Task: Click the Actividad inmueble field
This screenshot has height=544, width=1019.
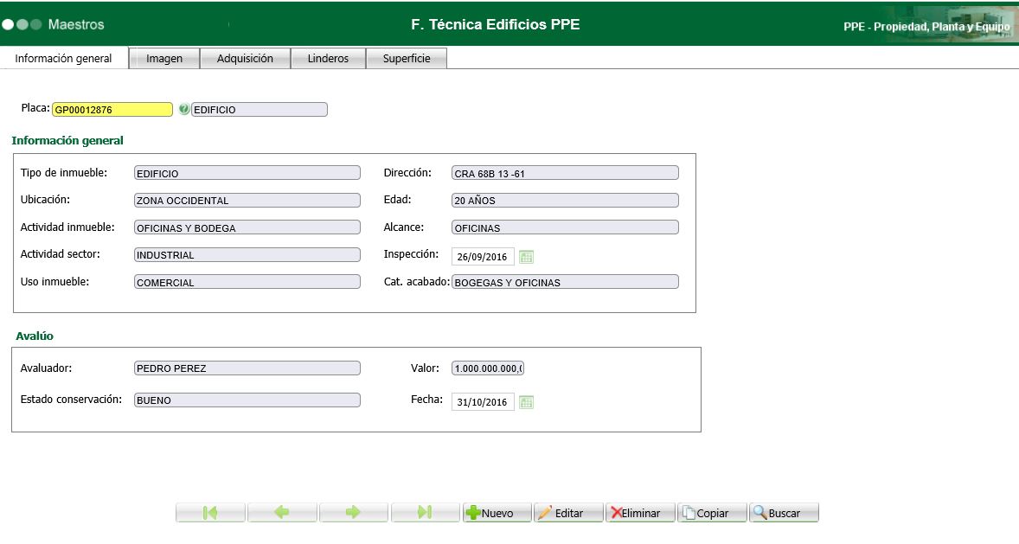Action: (247, 227)
